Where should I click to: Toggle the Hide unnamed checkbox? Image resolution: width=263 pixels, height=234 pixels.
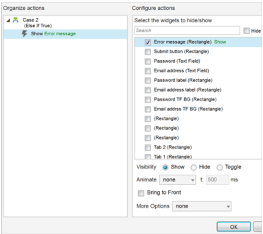(247, 31)
